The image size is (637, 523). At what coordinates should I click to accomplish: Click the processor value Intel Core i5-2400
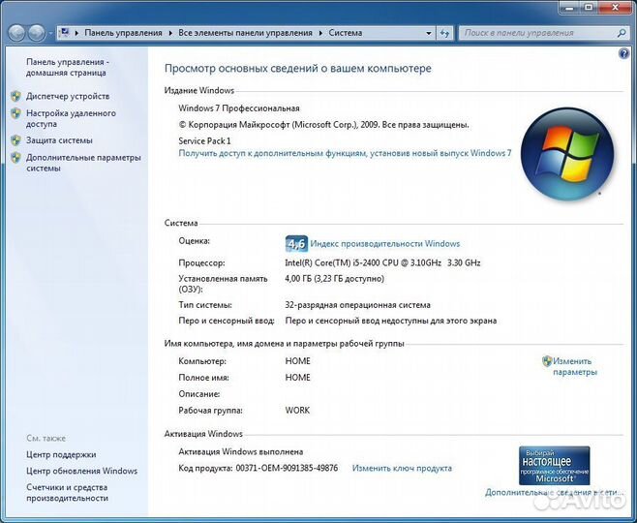coord(382,262)
